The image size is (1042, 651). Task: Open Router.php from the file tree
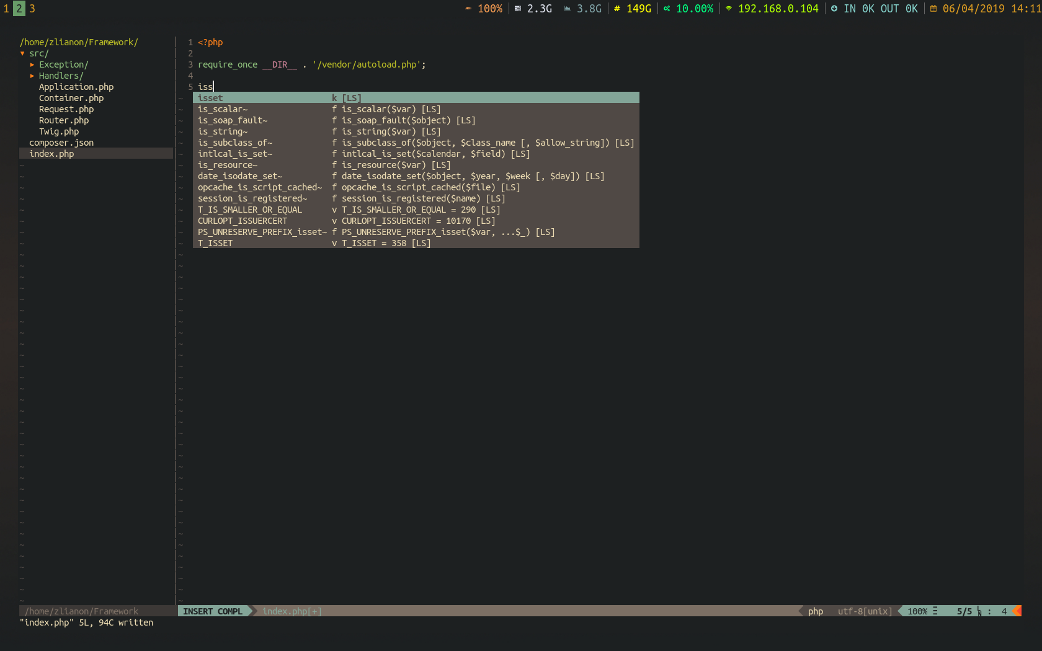pyautogui.click(x=64, y=120)
